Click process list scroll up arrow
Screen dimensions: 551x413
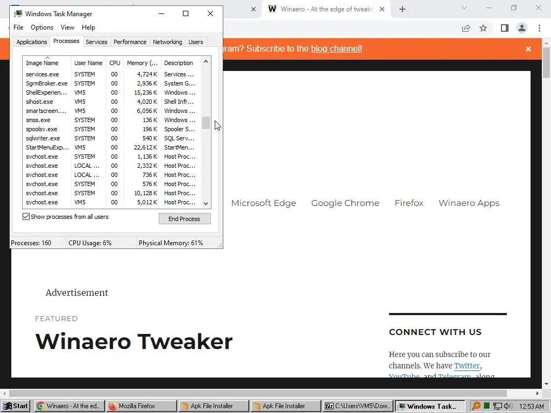[206, 61]
